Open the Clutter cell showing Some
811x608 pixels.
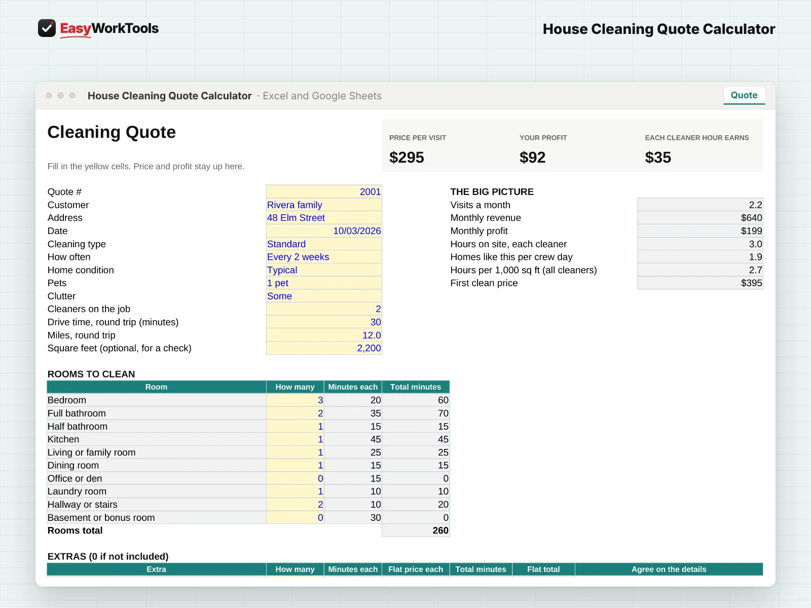pos(324,296)
